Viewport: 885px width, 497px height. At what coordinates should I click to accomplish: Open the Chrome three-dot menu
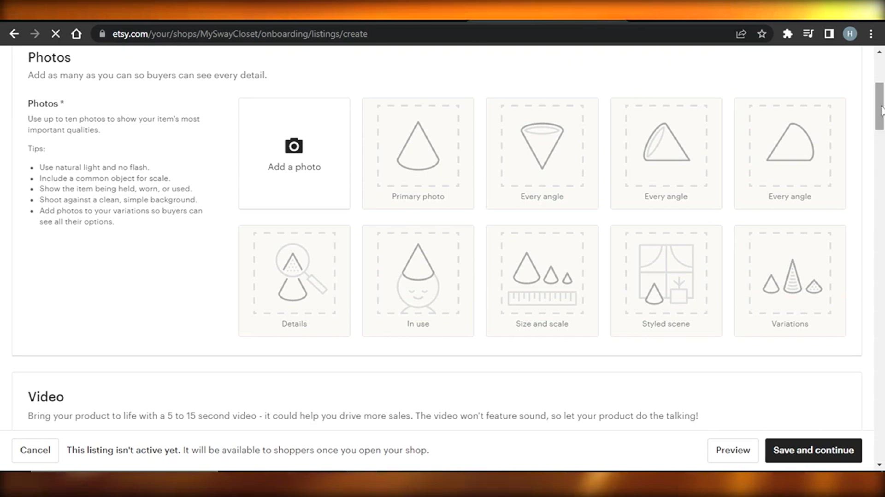pyautogui.click(x=871, y=34)
